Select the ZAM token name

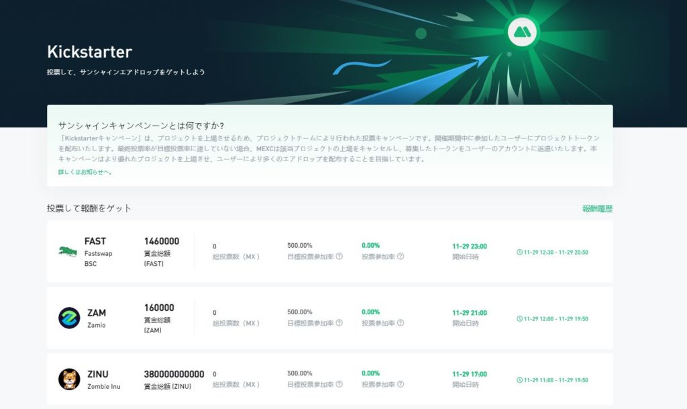(x=97, y=313)
